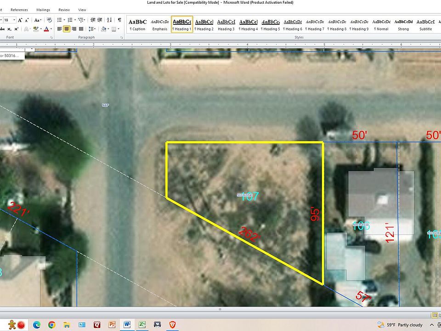Apply the Heading 2 style
The width and height of the screenshot is (441, 331).
coord(204,24)
